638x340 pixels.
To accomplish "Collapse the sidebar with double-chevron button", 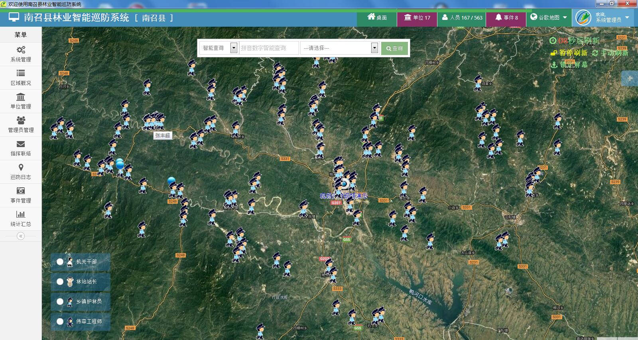I will tap(21, 236).
